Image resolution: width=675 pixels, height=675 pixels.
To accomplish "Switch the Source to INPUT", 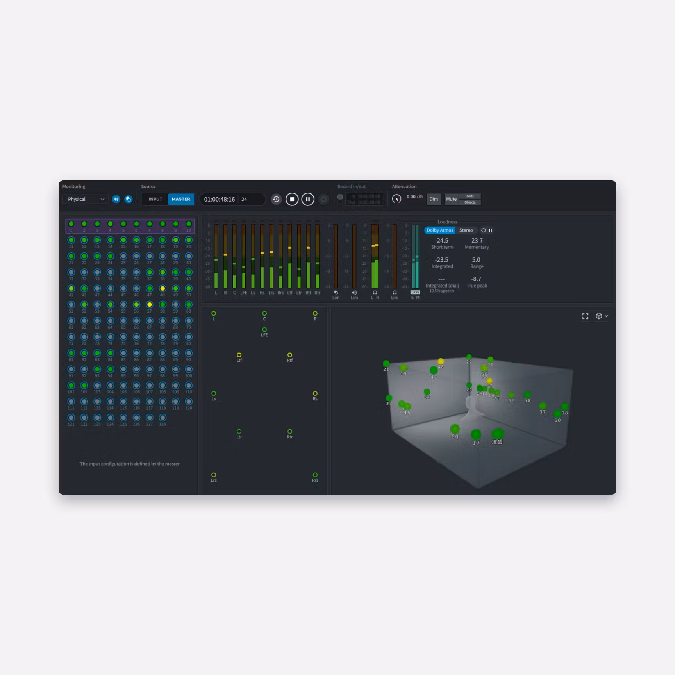I will [x=155, y=199].
